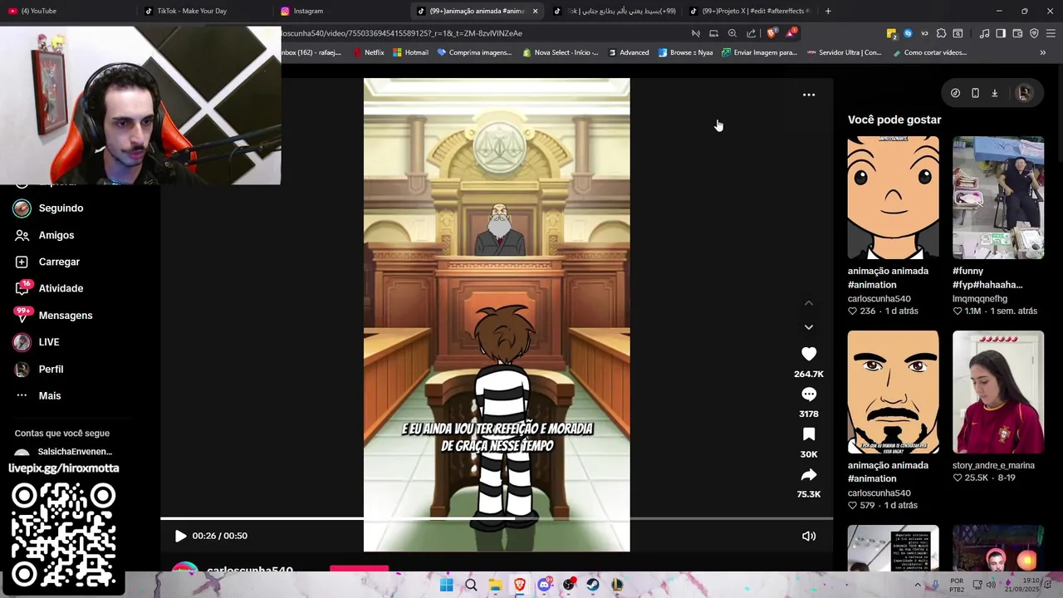
Task: Open a new browser tab
Action: coord(828,11)
